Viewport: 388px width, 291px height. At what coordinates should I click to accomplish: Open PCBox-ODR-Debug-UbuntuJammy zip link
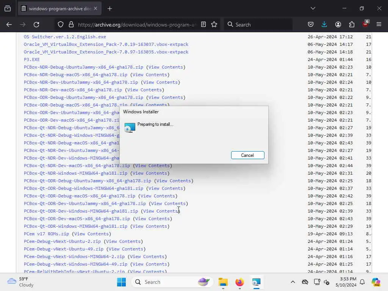83,97
